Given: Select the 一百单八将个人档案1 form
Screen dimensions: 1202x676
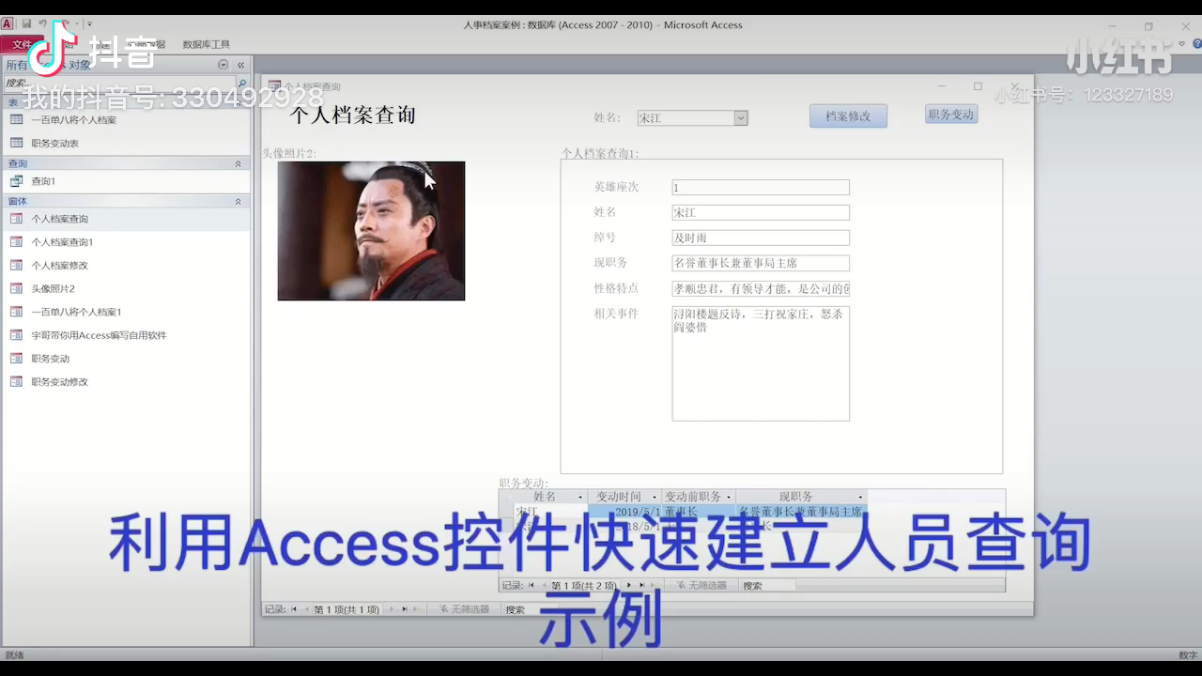Looking at the screenshot, I should point(126,312).
